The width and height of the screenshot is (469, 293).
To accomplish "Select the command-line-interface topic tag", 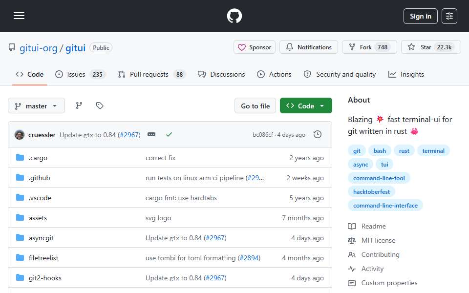I will click(385, 206).
